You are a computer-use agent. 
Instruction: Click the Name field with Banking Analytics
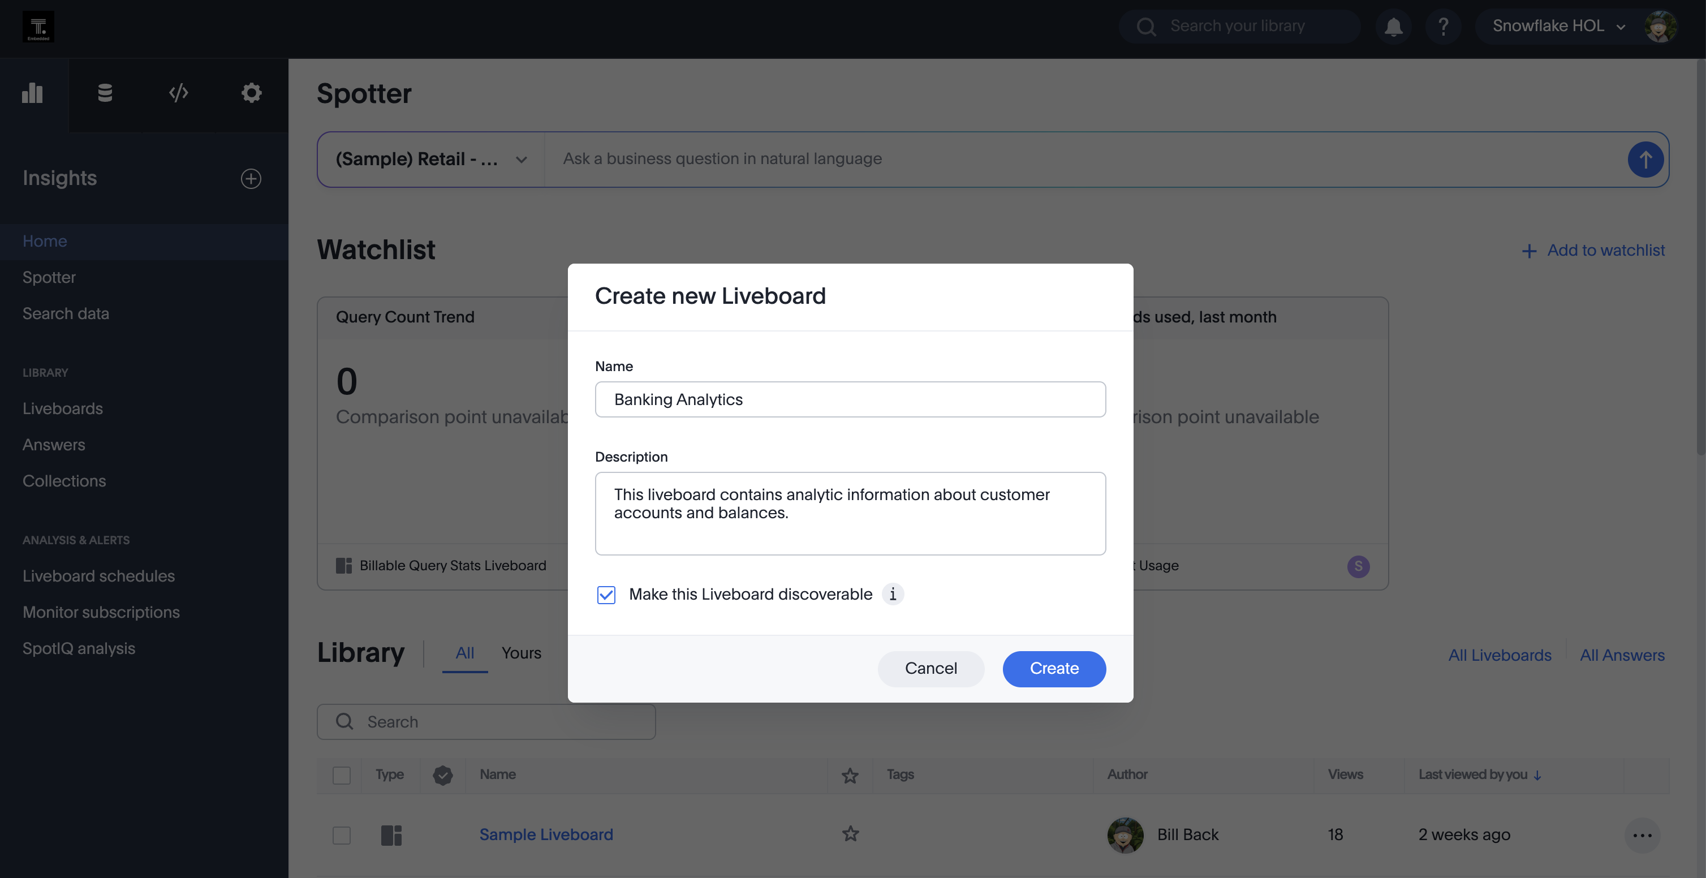tap(850, 399)
